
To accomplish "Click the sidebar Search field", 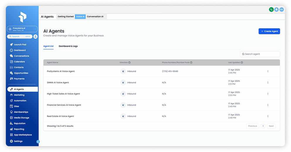I will [20, 37].
